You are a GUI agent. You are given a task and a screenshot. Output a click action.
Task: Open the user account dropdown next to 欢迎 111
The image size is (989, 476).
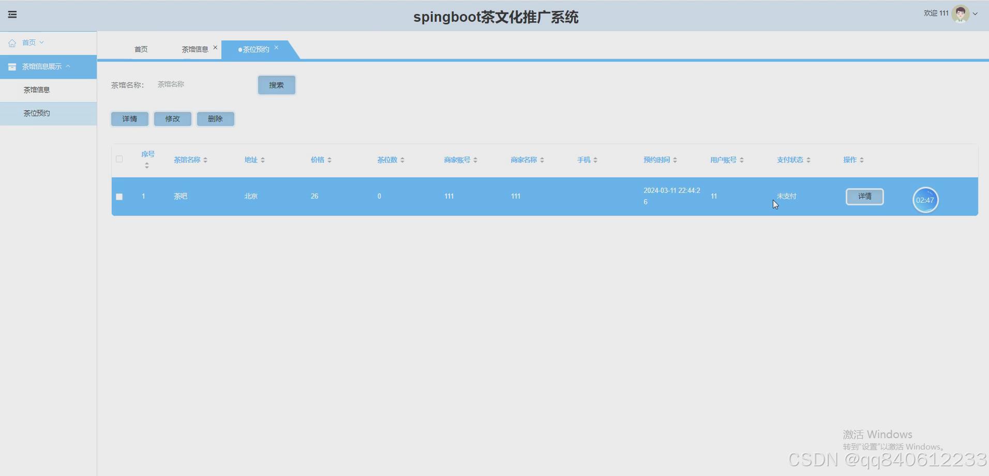tap(976, 14)
